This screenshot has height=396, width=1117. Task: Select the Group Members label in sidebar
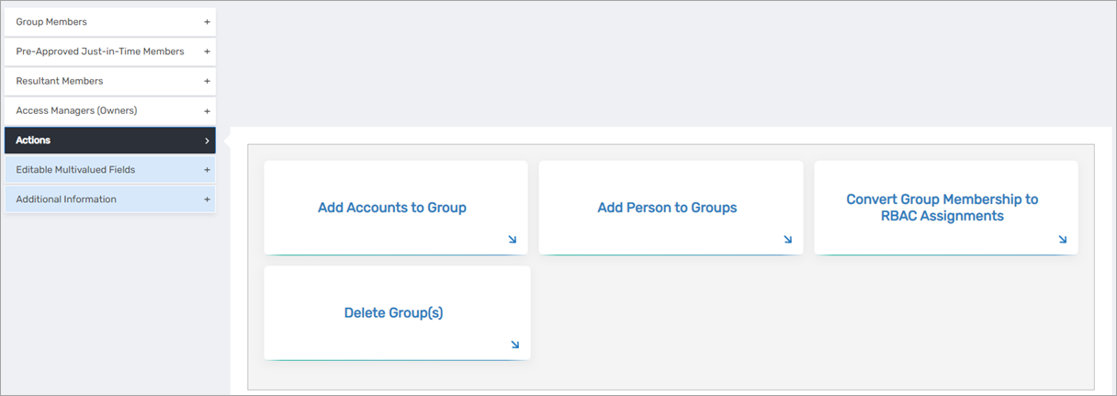click(51, 22)
